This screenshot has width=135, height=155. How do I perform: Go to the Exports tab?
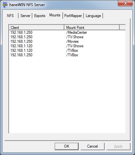40,16
